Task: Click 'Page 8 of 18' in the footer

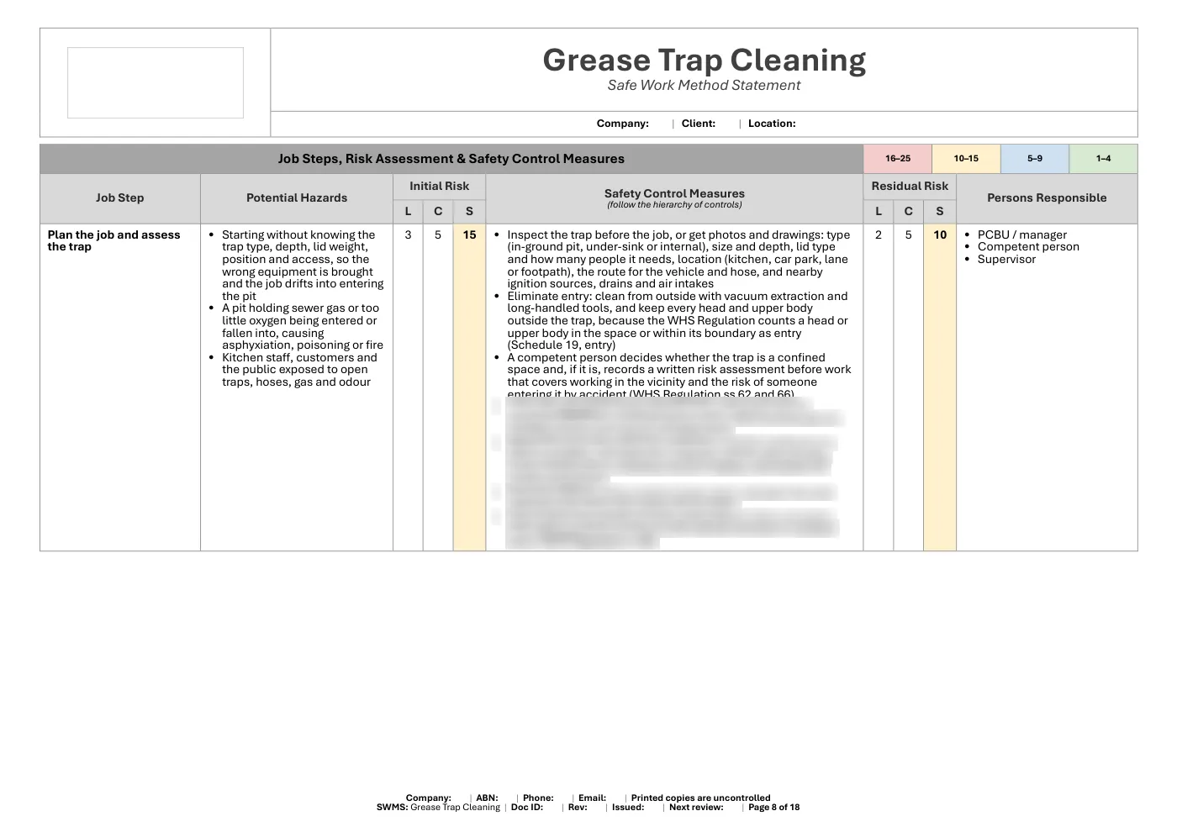Action: pos(774,808)
